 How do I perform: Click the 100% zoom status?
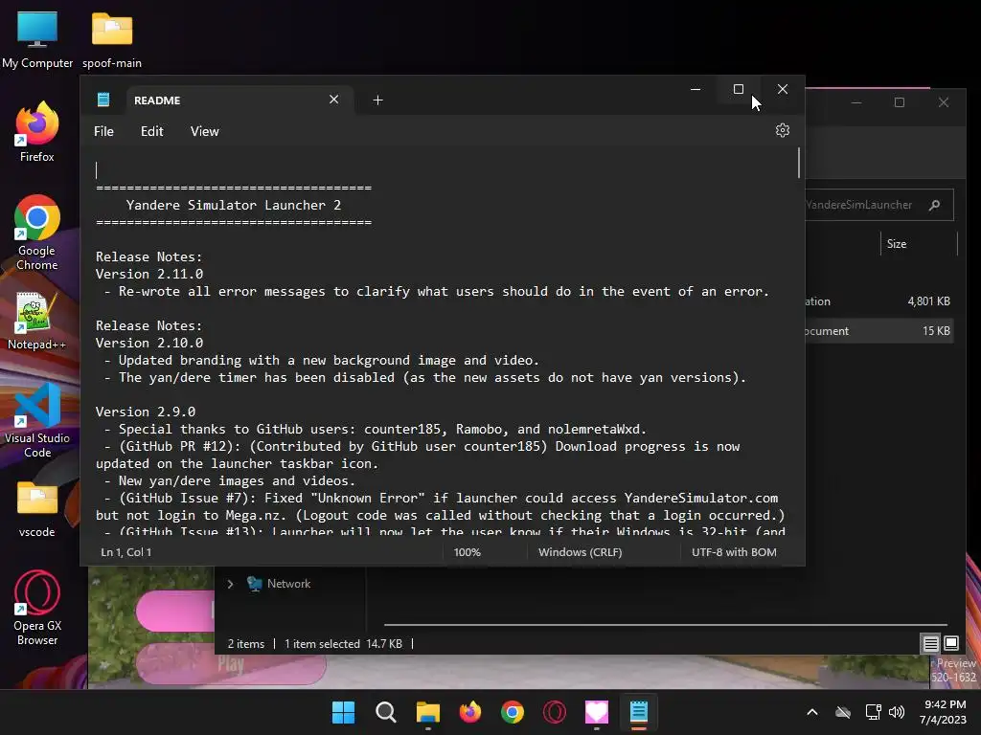(468, 552)
